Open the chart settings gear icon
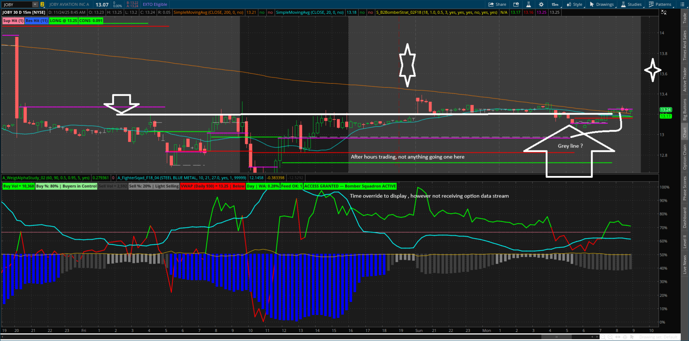 [x=541, y=4]
